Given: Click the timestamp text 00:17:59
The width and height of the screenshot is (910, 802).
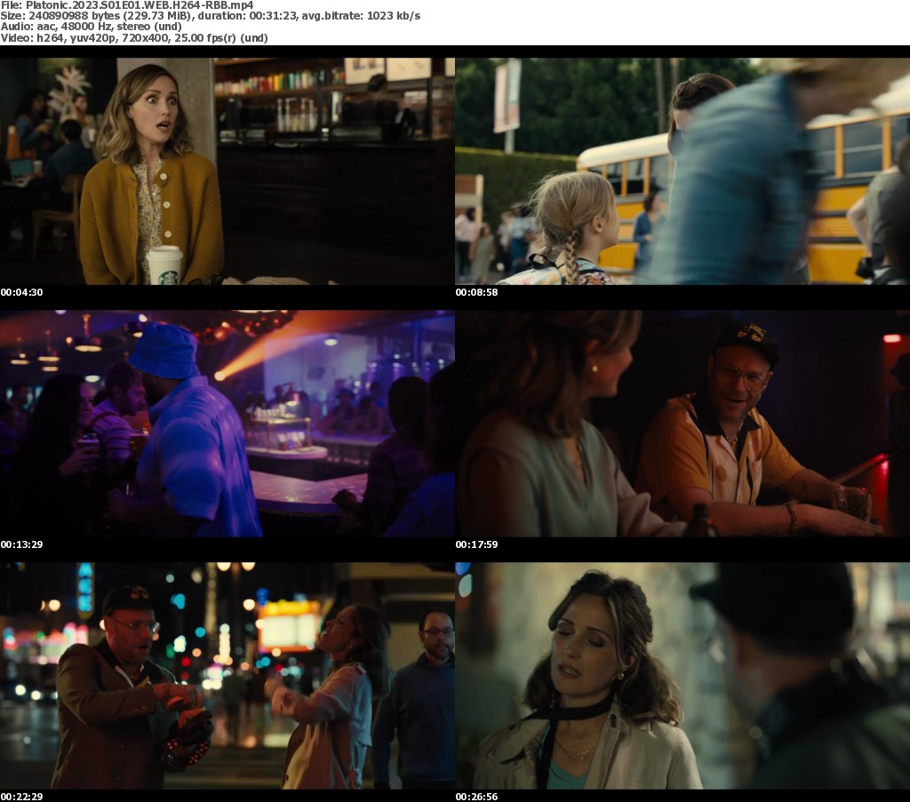Looking at the screenshot, I should coord(476,544).
